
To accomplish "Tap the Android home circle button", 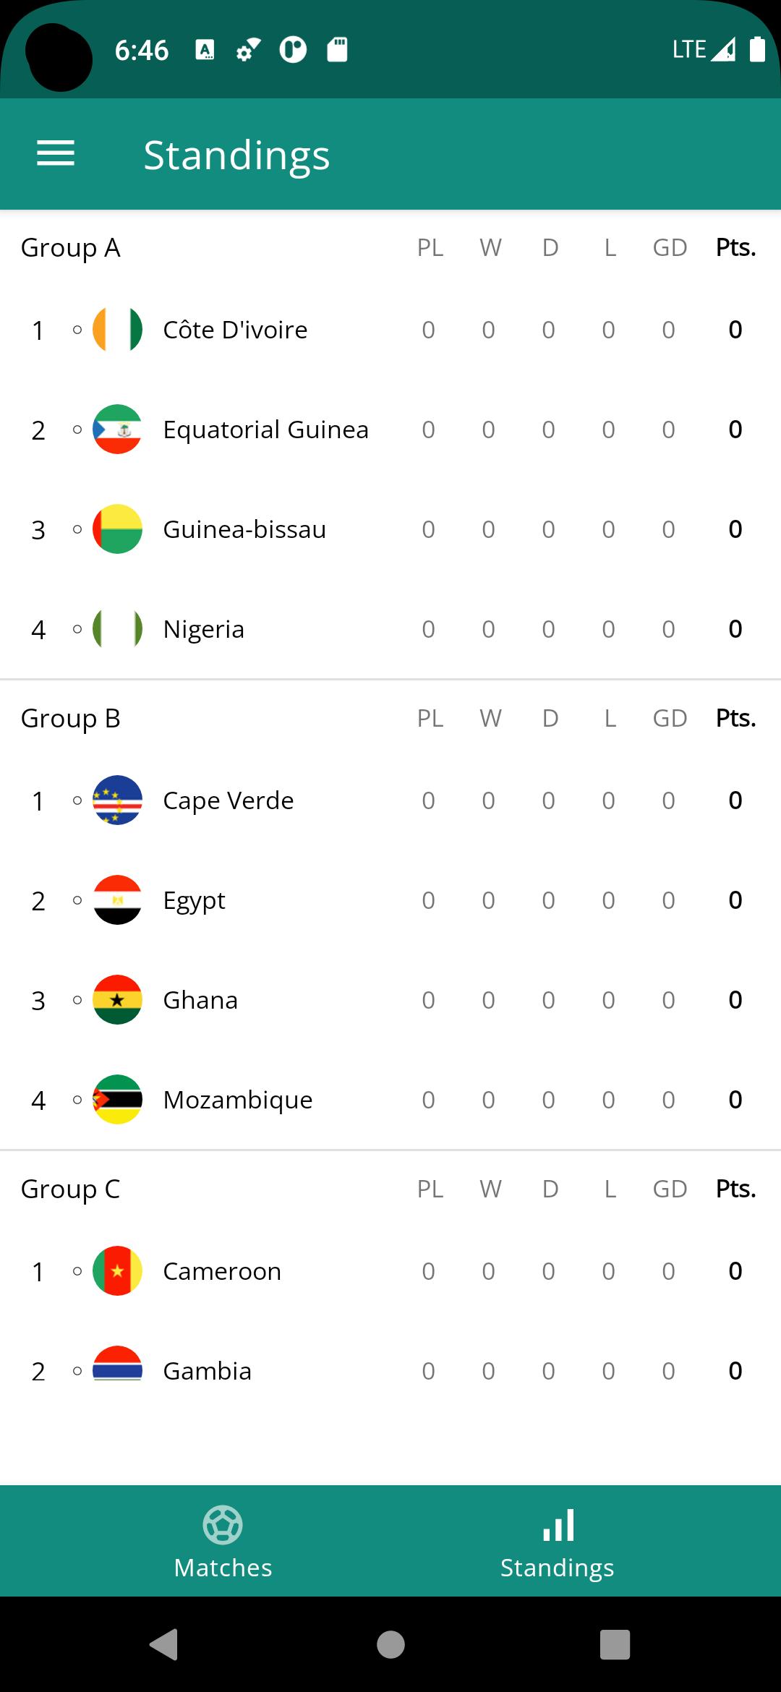I will (x=390, y=1644).
